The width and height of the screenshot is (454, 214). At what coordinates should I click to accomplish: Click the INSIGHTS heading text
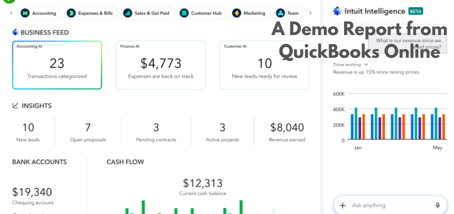point(37,106)
